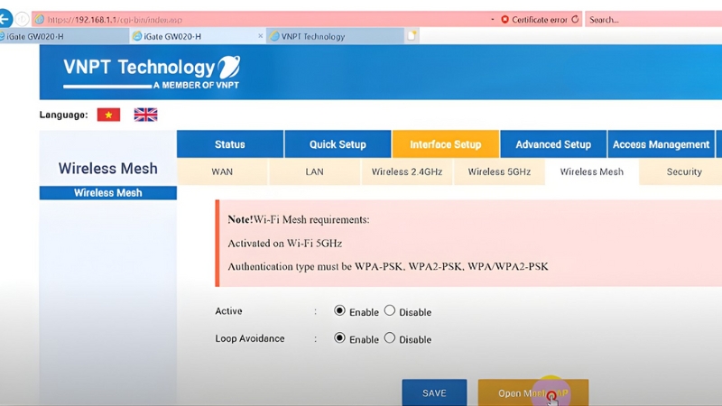Click the 'Authentication type must be' note line
This screenshot has width=722, height=406.
pyautogui.click(x=388, y=266)
